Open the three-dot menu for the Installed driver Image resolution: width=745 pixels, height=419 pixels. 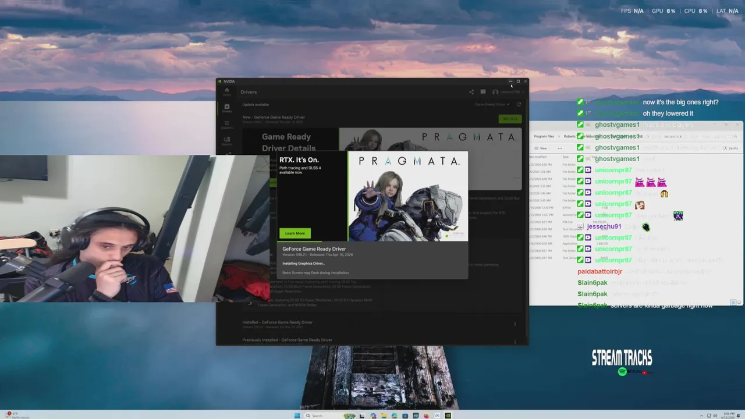tap(515, 324)
